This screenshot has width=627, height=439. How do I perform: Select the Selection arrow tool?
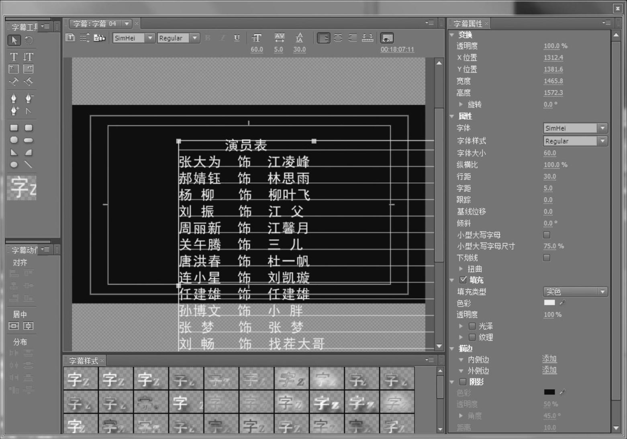pos(14,40)
